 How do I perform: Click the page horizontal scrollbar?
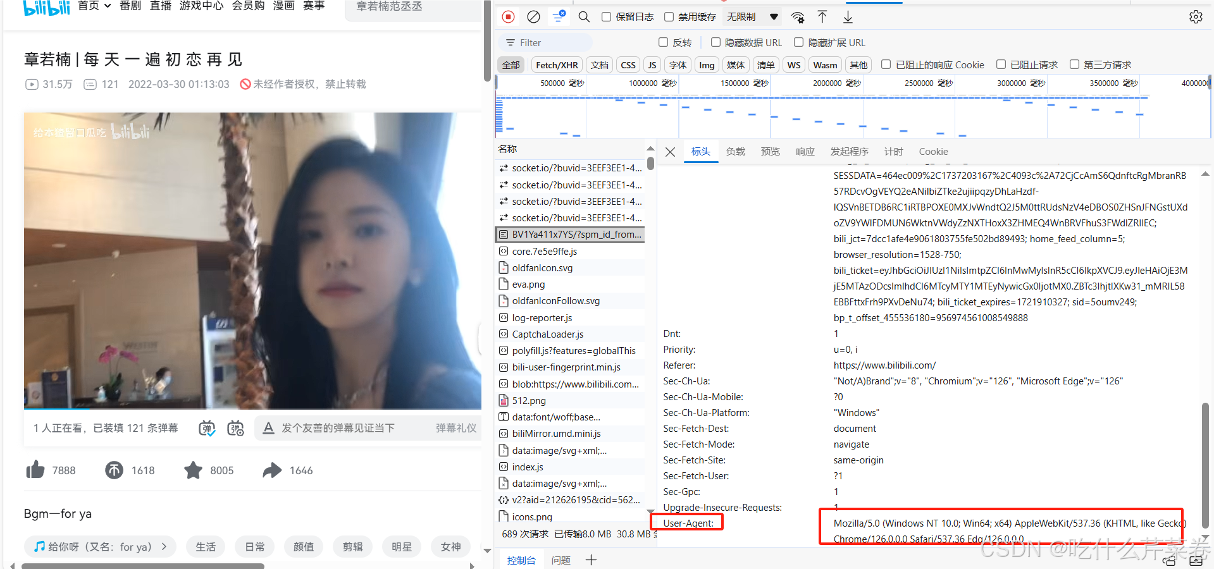click(x=143, y=566)
